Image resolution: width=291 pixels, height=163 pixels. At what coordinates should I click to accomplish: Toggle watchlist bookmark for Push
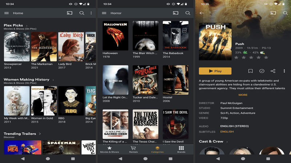point(251,71)
